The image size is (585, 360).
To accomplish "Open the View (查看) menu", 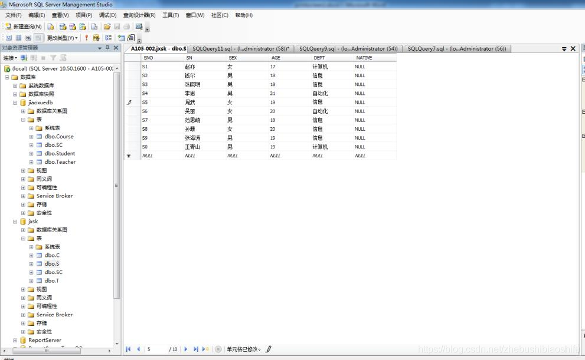I will pyautogui.click(x=60, y=15).
